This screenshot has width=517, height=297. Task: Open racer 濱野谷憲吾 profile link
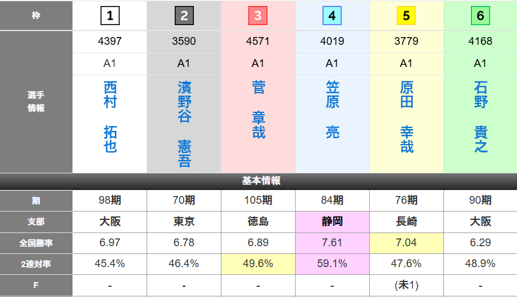(x=184, y=124)
